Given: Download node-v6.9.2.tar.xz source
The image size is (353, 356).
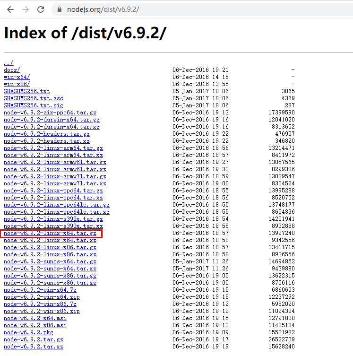Looking at the screenshot, I should (34, 347).
